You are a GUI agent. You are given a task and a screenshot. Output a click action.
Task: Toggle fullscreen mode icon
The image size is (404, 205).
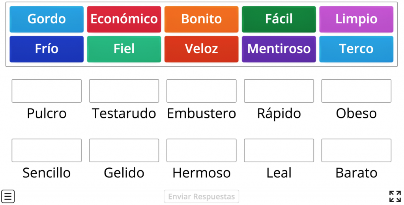[395, 196]
